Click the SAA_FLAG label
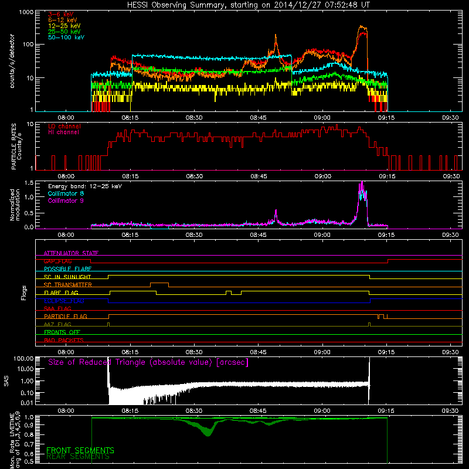Viewport: 469px width, 469px height. [57, 308]
